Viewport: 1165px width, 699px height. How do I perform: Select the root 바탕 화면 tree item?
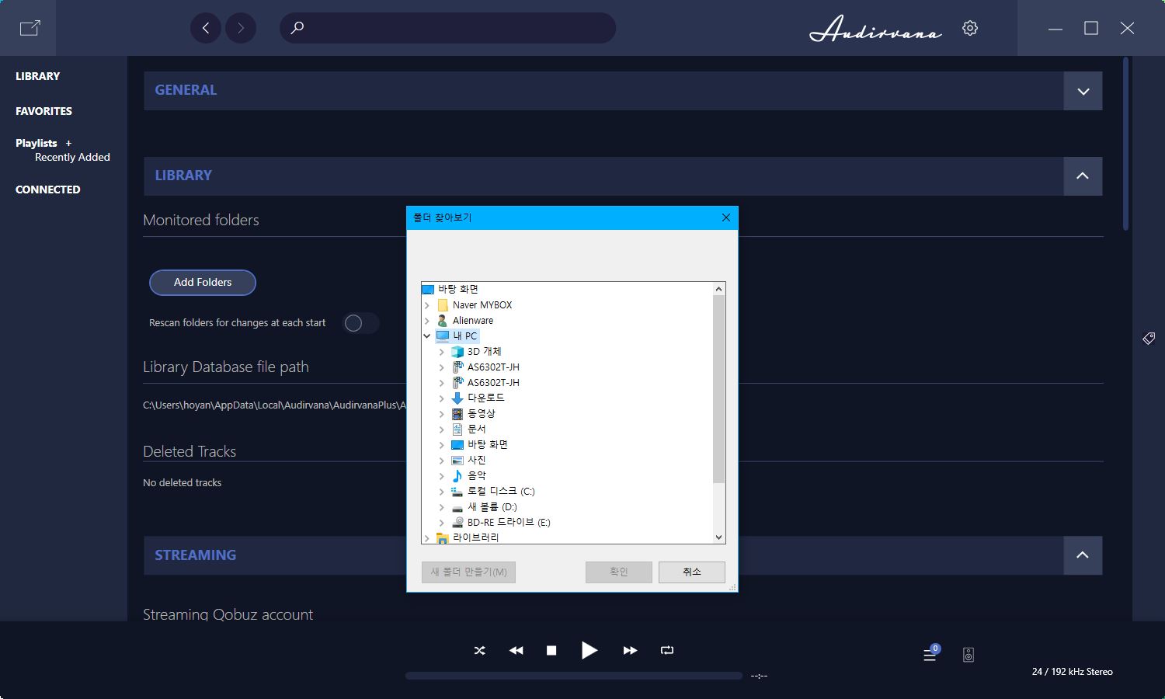tap(458, 289)
